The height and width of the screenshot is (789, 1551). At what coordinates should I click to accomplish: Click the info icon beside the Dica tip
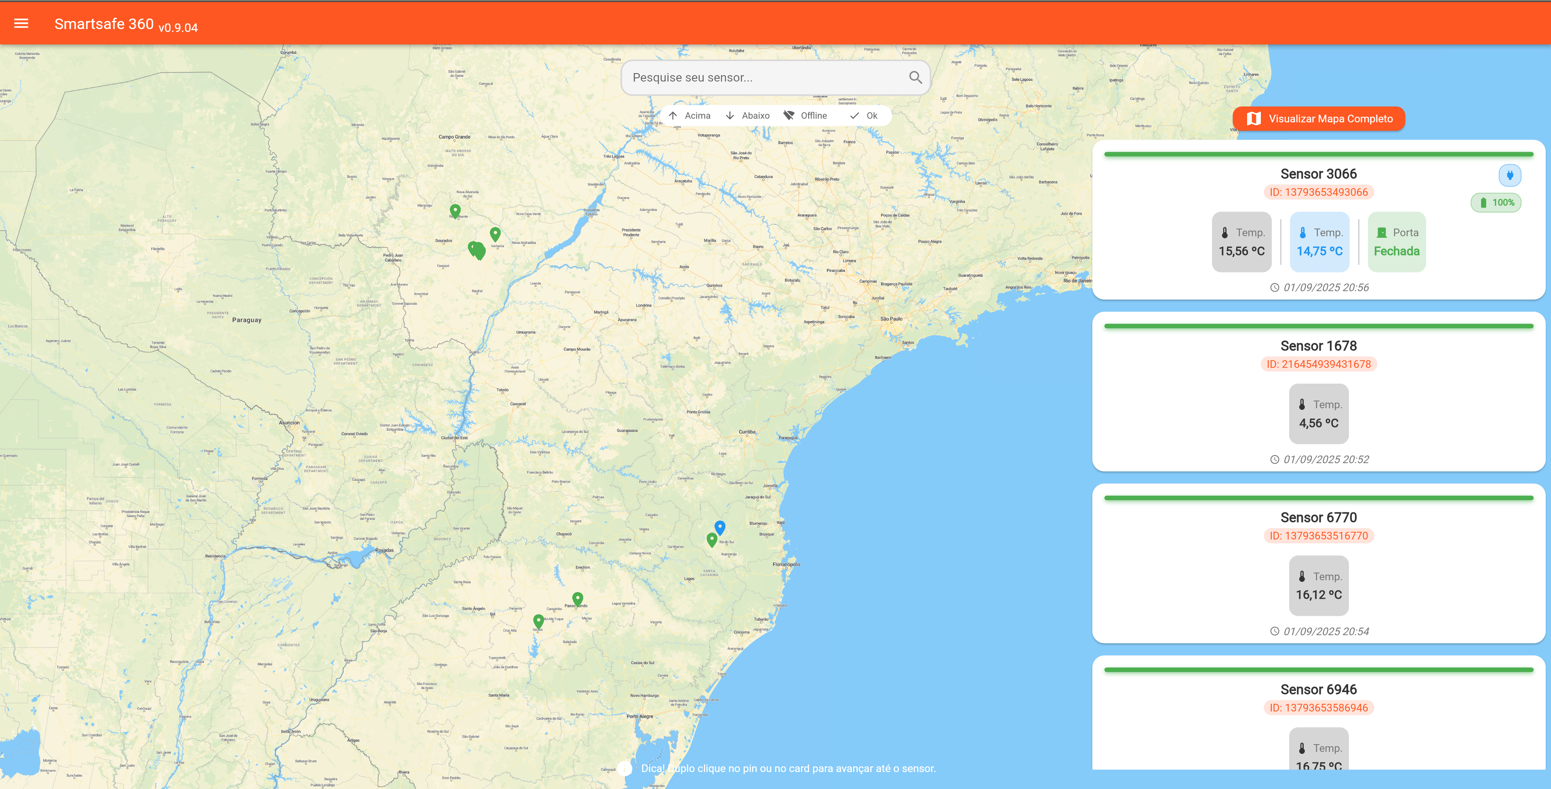624,768
